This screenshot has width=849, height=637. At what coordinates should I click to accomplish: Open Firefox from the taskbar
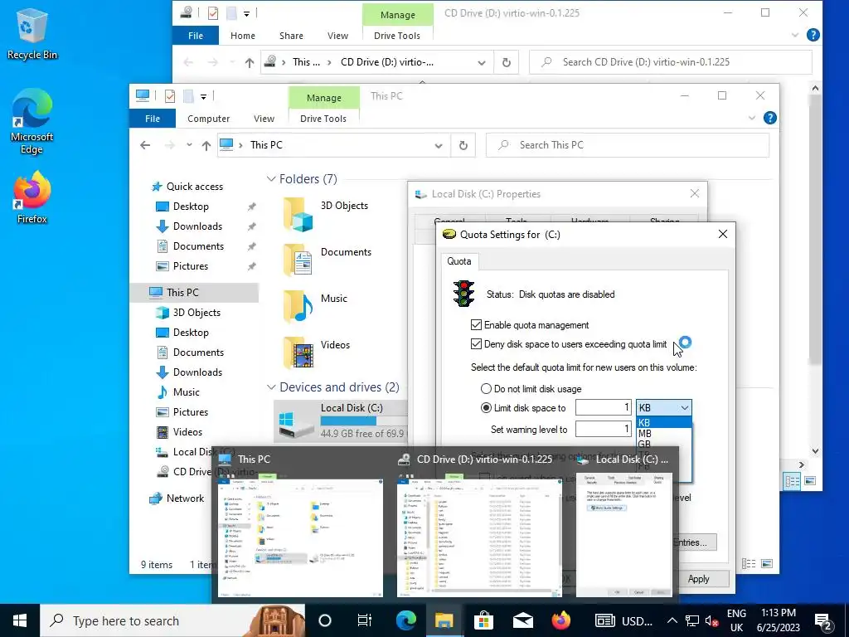(x=561, y=620)
